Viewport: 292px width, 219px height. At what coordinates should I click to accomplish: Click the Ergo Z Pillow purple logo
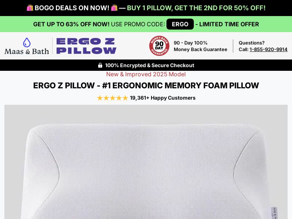[87, 46]
